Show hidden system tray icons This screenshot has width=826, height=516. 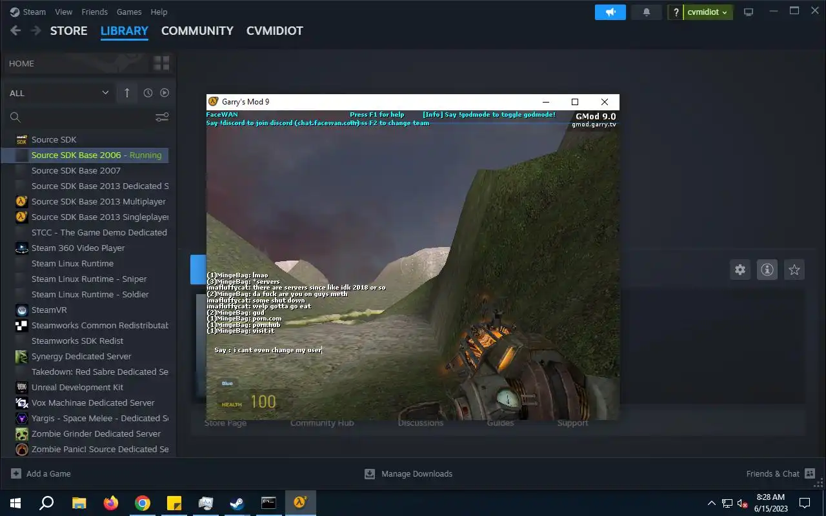(712, 503)
